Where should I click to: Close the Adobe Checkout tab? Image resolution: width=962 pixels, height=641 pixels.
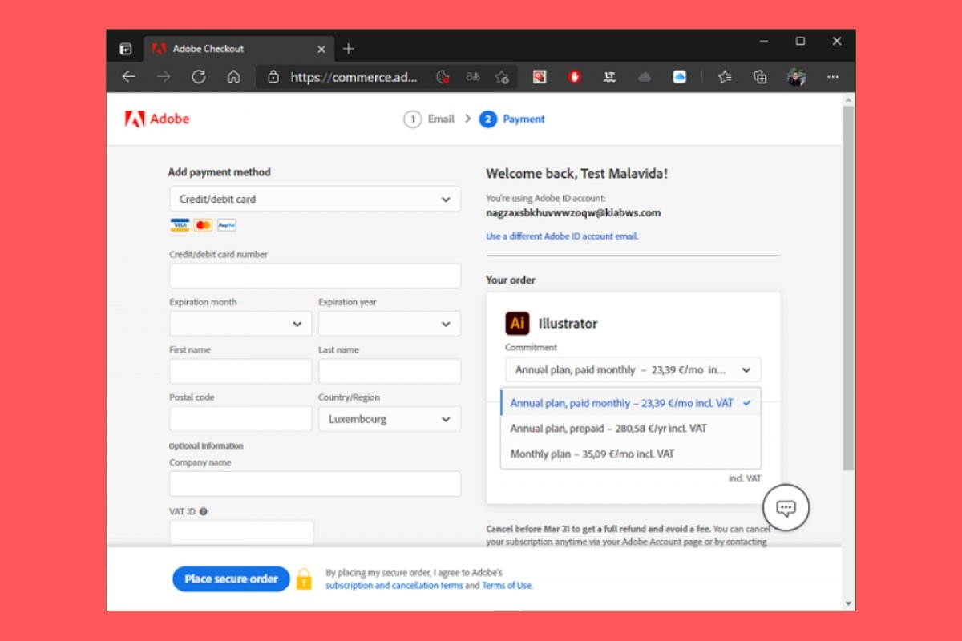(x=321, y=49)
